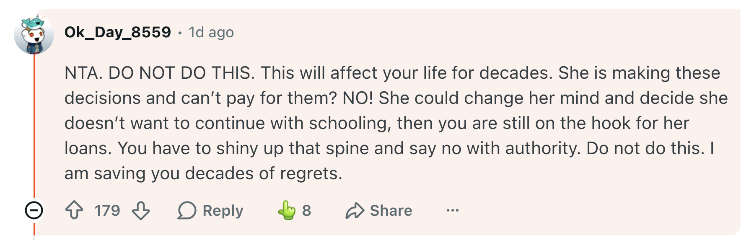Click the 179 vote score
754x240 pixels.
107,210
